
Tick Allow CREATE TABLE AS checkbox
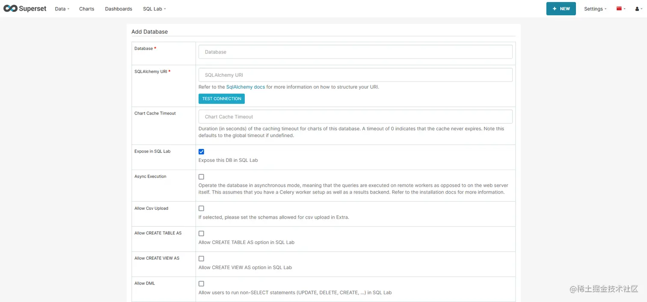[201, 233]
